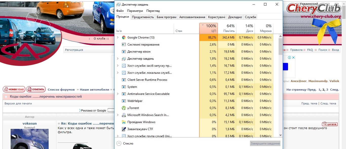Open the FAQ link in forum header
Image resolution: width=346 pixels, height=149 pixels.
[x=310, y=50]
